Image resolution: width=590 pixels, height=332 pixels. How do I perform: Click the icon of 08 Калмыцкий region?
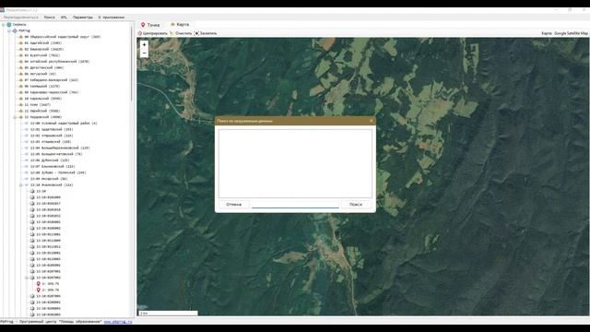[x=21, y=86]
